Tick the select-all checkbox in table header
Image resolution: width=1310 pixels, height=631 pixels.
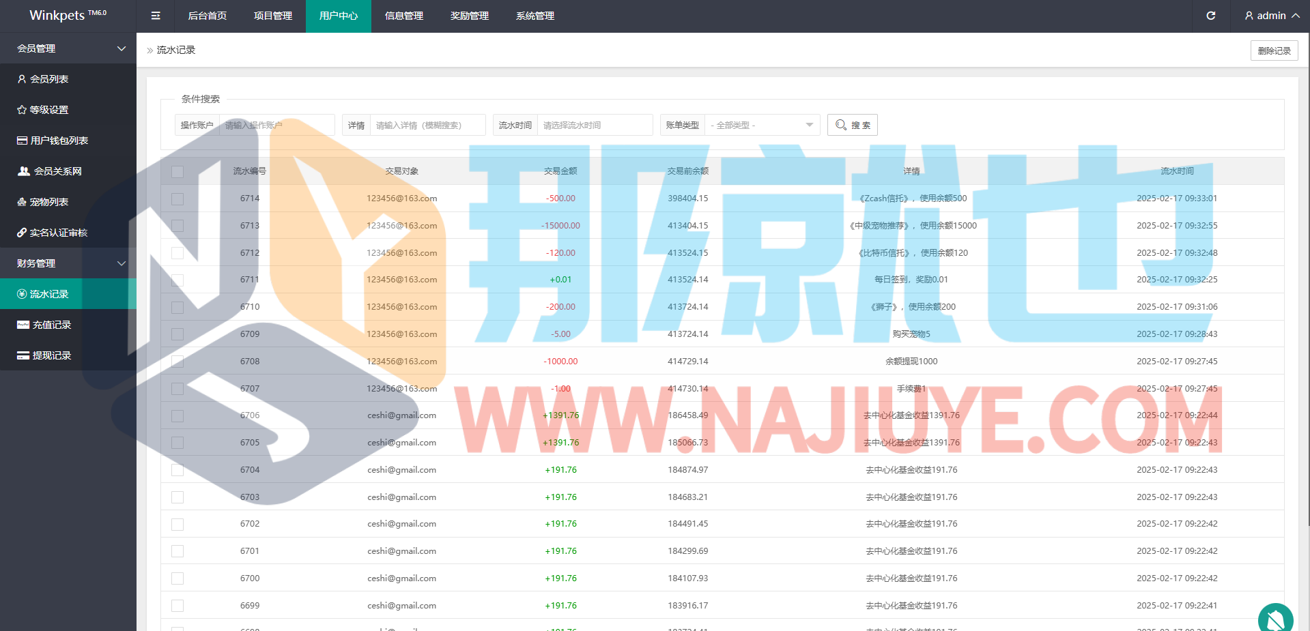pyautogui.click(x=177, y=171)
